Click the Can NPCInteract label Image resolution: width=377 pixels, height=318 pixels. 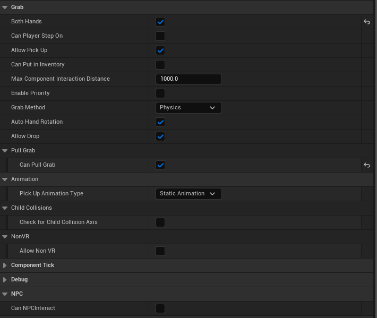pyautogui.click(x=33, y=308)
